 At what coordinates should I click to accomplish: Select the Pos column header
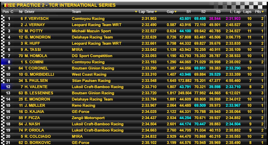tap(6, 12)
